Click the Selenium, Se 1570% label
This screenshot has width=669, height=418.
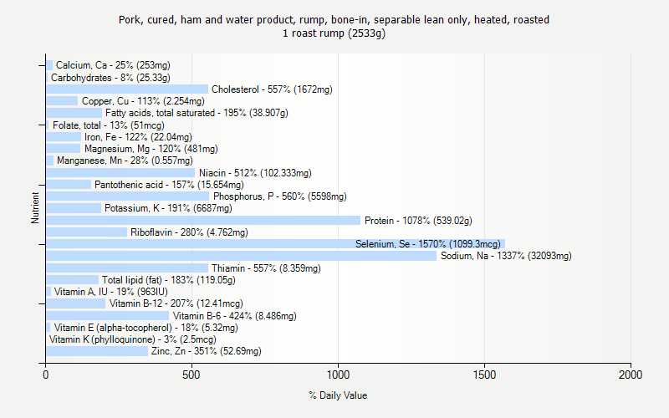(x=428, y=244)
